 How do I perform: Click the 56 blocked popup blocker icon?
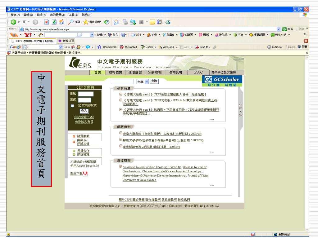click(122, 47)
